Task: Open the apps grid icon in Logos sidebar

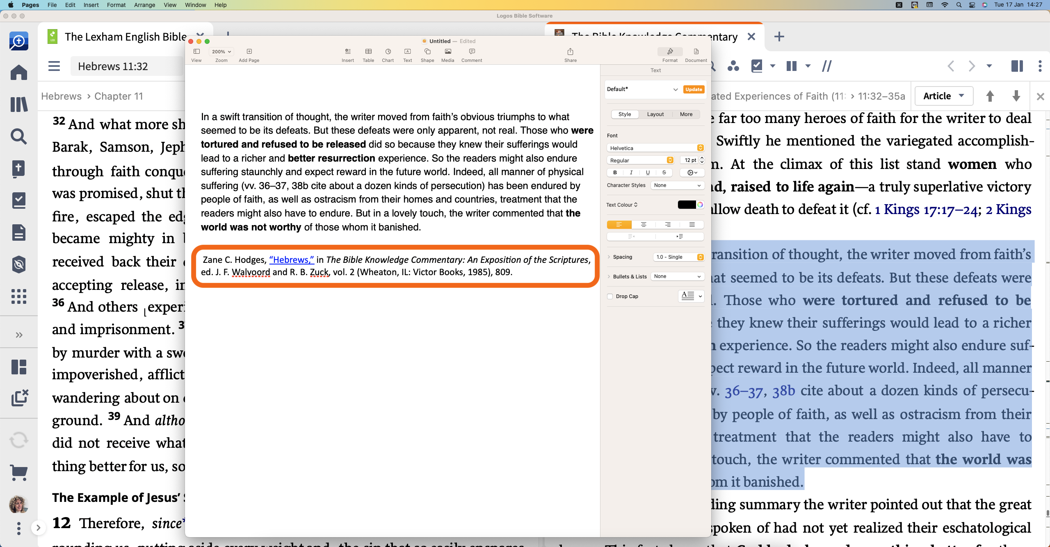Action: tap(19, 296)
